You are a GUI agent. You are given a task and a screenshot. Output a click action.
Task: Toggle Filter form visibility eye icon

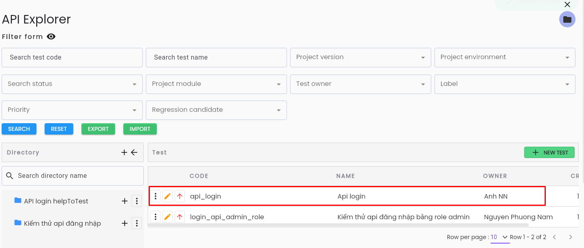tap(51, 36)
